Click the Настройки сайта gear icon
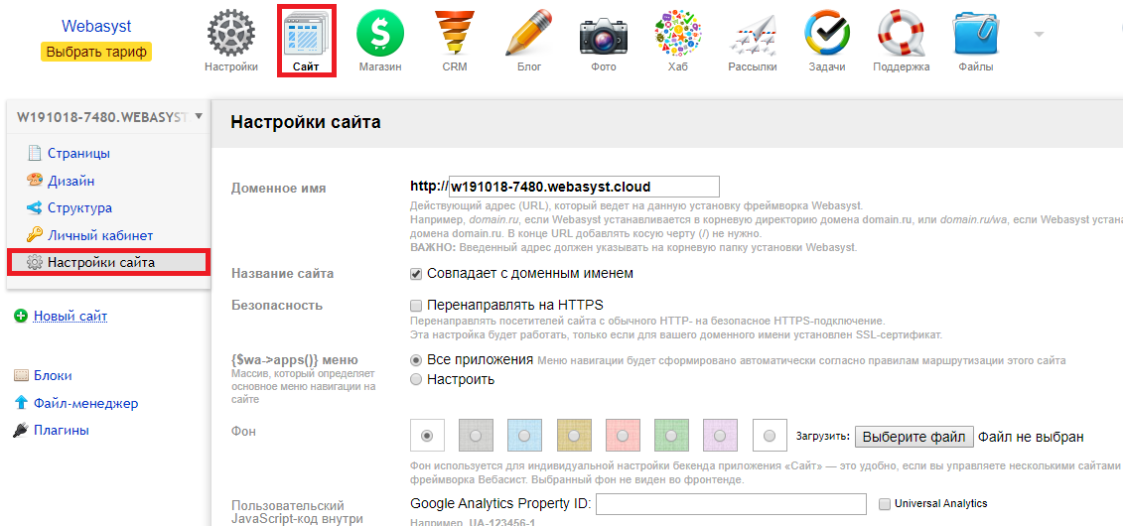 (x=34, y=263)
